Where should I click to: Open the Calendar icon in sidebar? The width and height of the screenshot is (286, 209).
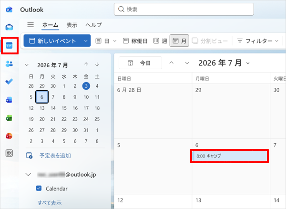tap(9, 45)
